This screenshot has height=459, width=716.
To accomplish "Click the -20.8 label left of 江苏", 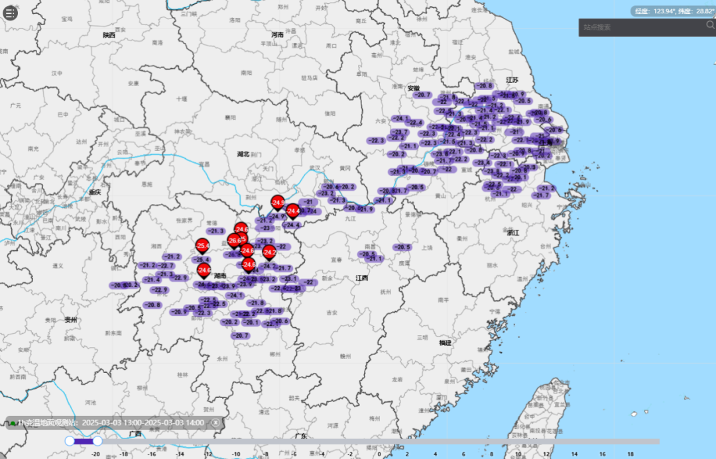I will click(x=484, y=85).
